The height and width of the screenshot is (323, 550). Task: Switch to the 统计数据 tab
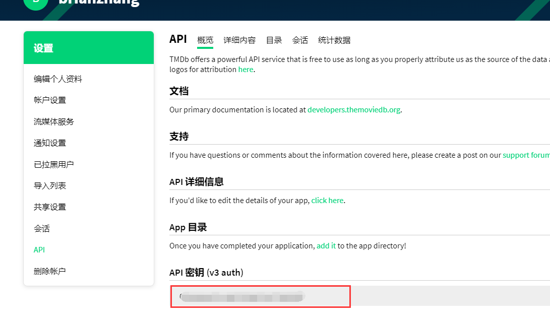point(334,40)
